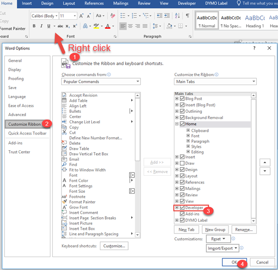This screenshot has width=278, height=270.
Task: Toggle the Outlining checkbox
Action: click(182, 111)
